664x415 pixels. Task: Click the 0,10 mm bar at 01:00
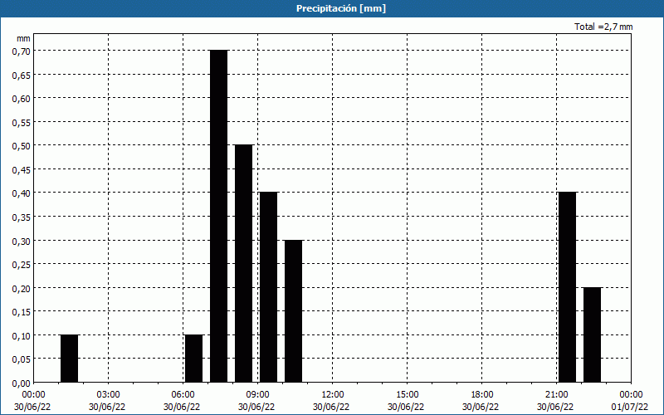tap(70, 359)
